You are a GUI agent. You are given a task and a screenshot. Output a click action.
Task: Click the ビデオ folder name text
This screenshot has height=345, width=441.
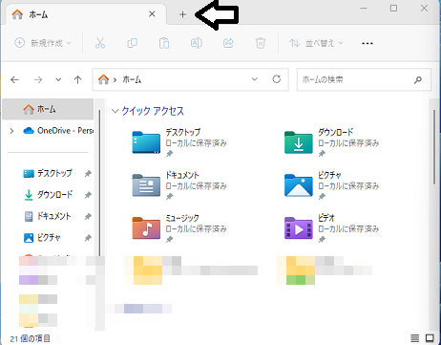click(x=326, y=218)
